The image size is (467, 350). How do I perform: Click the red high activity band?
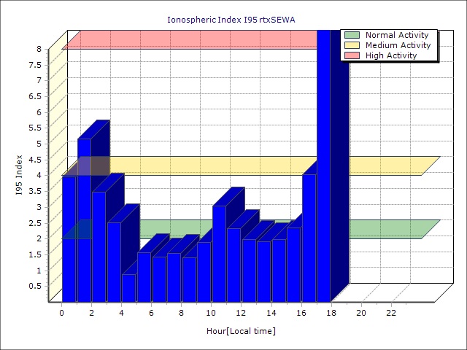pos(190,39)
